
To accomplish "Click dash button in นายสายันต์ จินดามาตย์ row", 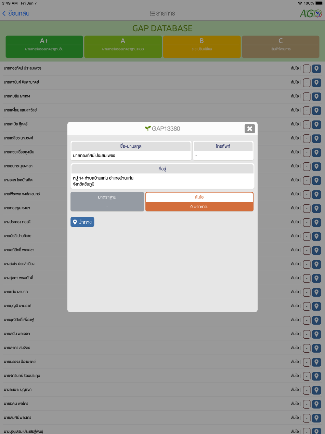I will (x=306, y=83).
